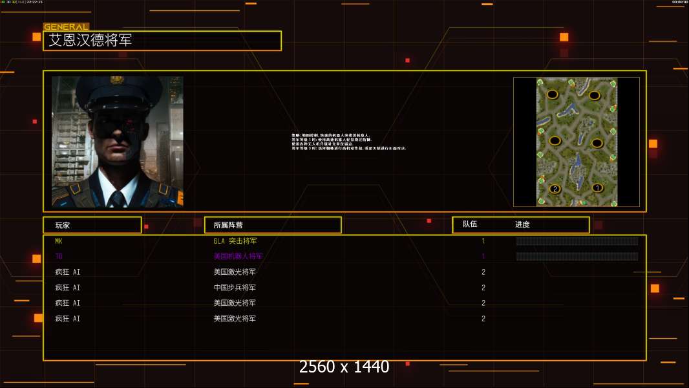Click the TD player progress bar
Screen dimensions: 689x388
[577, 256]
